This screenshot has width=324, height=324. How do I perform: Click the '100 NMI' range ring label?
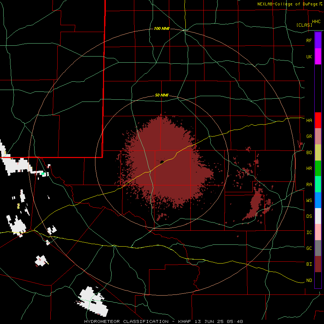[162, 28]
